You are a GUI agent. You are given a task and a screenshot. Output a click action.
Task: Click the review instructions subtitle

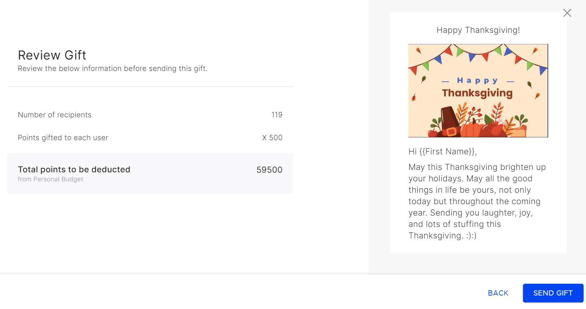[113, 69]
